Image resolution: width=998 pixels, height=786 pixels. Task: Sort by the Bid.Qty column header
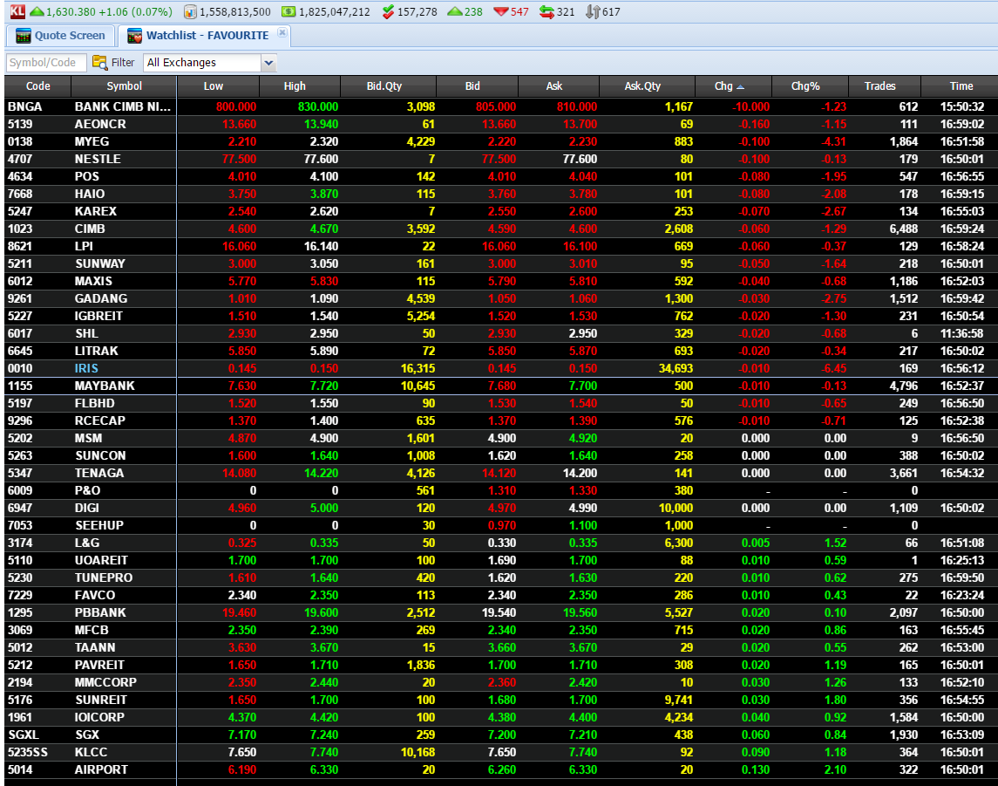pyautogui.click(x=388, y=86)
